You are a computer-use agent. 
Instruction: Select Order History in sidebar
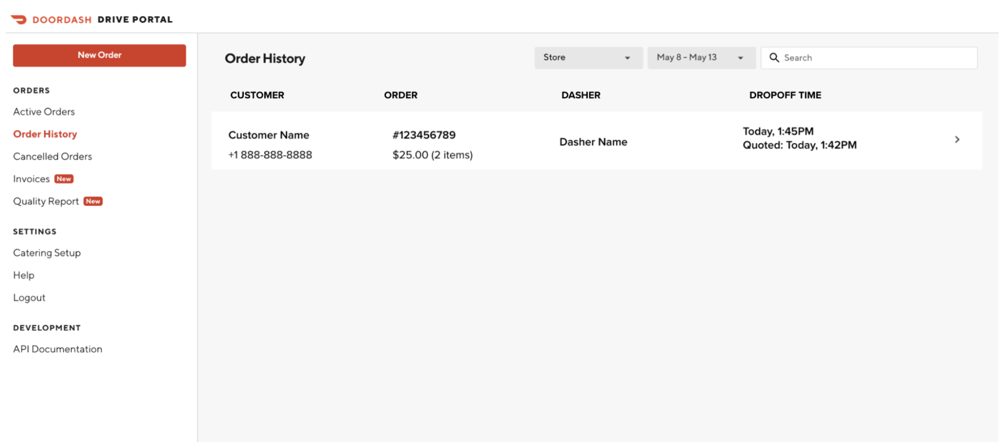45,134
